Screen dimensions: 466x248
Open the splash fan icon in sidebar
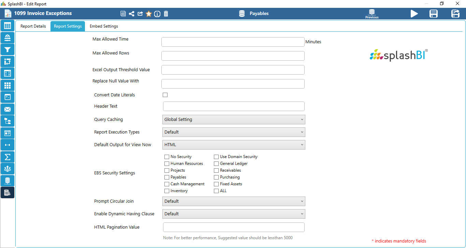tap(8, 169)
